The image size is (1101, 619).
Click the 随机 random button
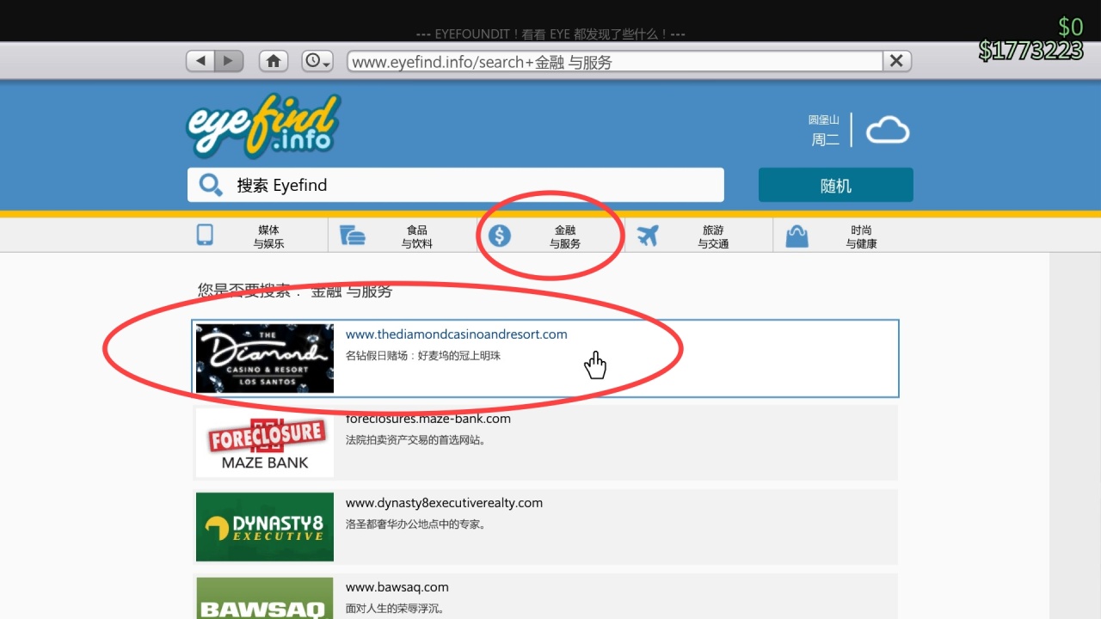(x=835, y=185)
